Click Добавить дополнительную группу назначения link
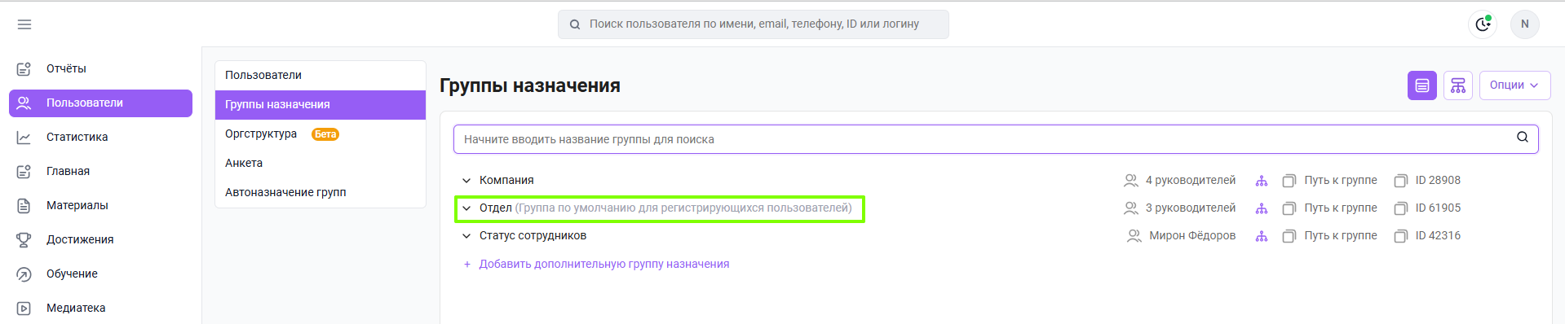Image resolution: width=1565 pixels, height=324 pixels. point(603,264)
